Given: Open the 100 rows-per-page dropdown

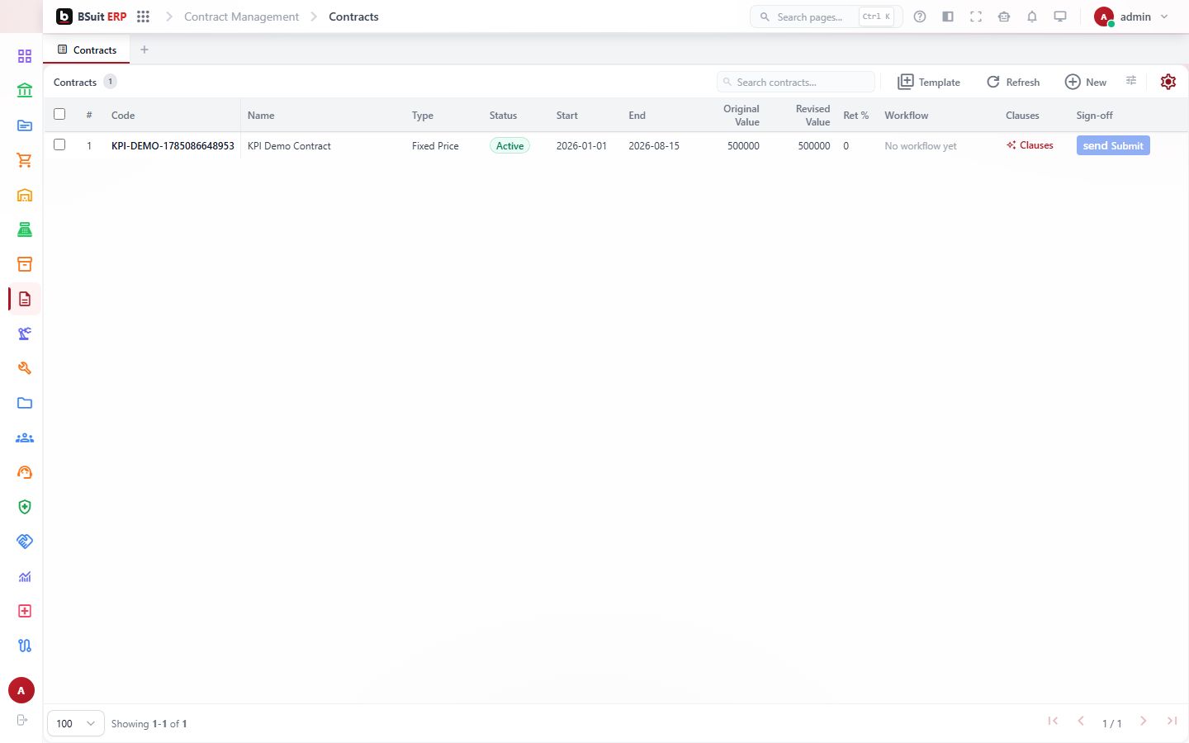Looking at the screenshot, I should pyautogui.click(x=76, y=723).
